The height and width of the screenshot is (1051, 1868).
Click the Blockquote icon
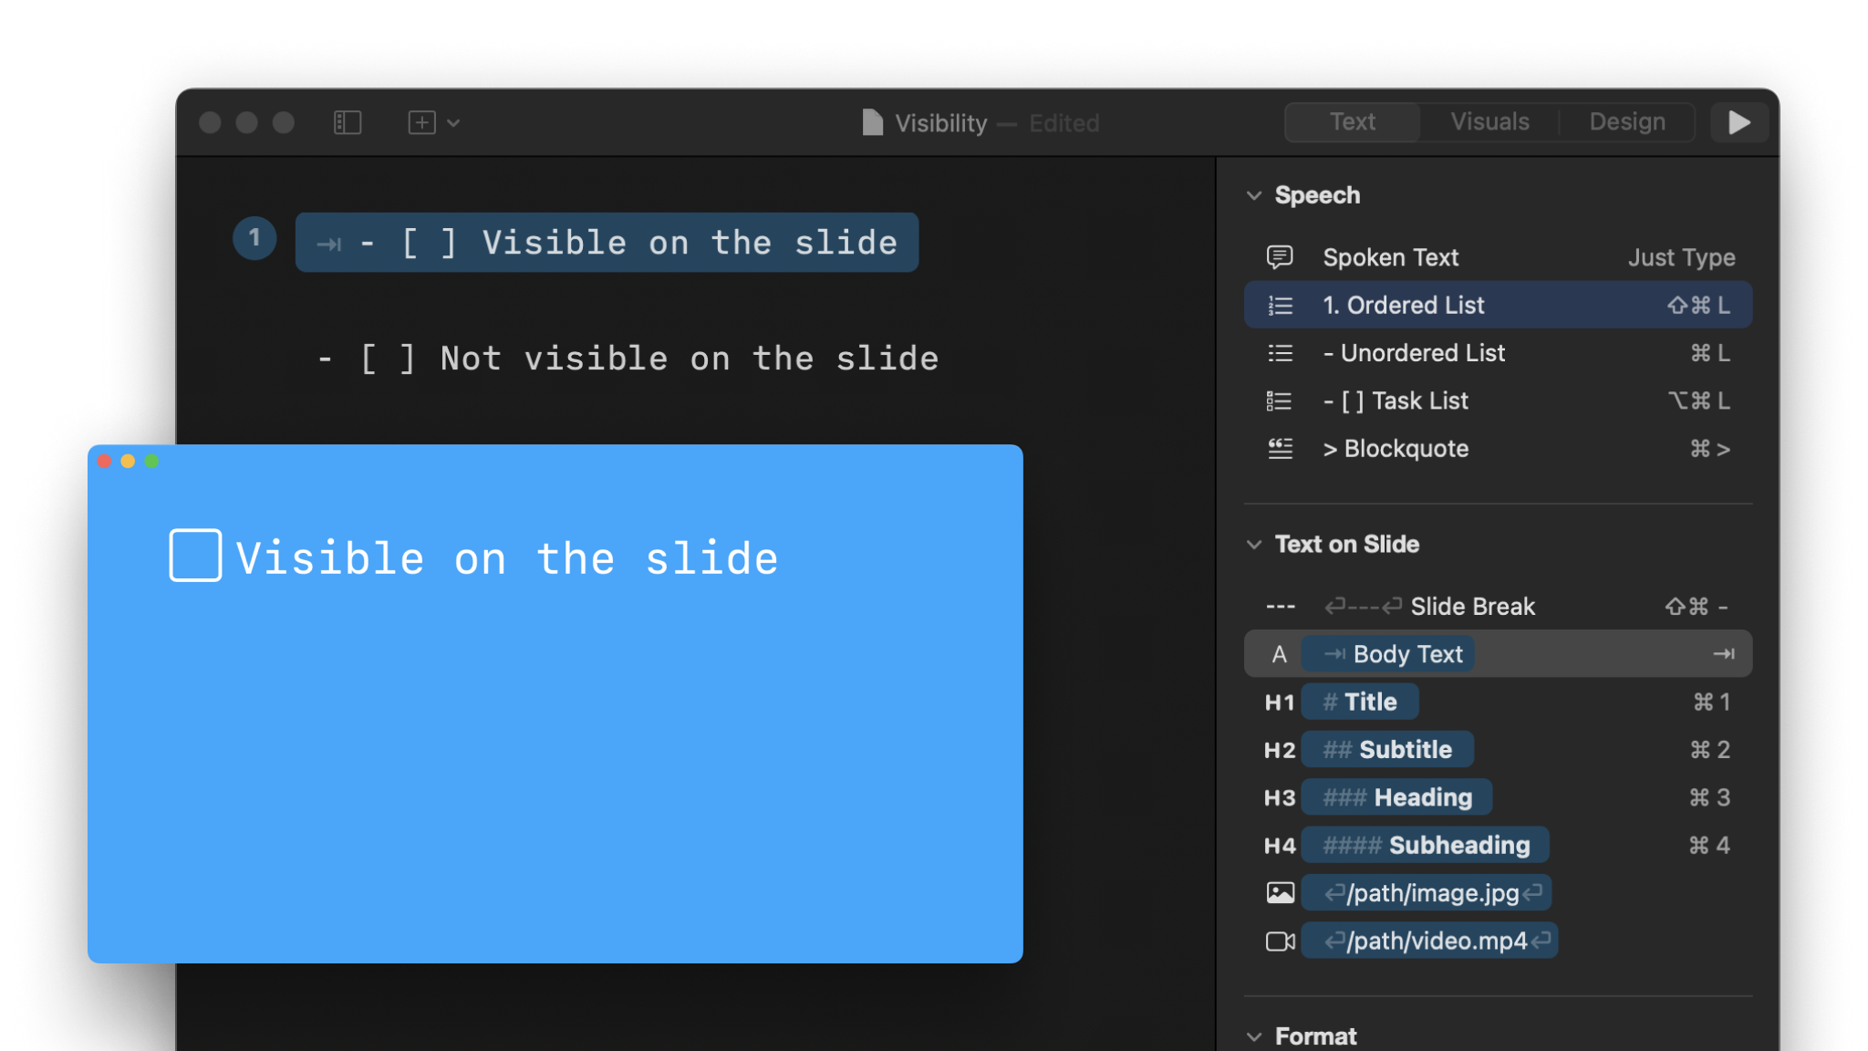coord(1280,449)
